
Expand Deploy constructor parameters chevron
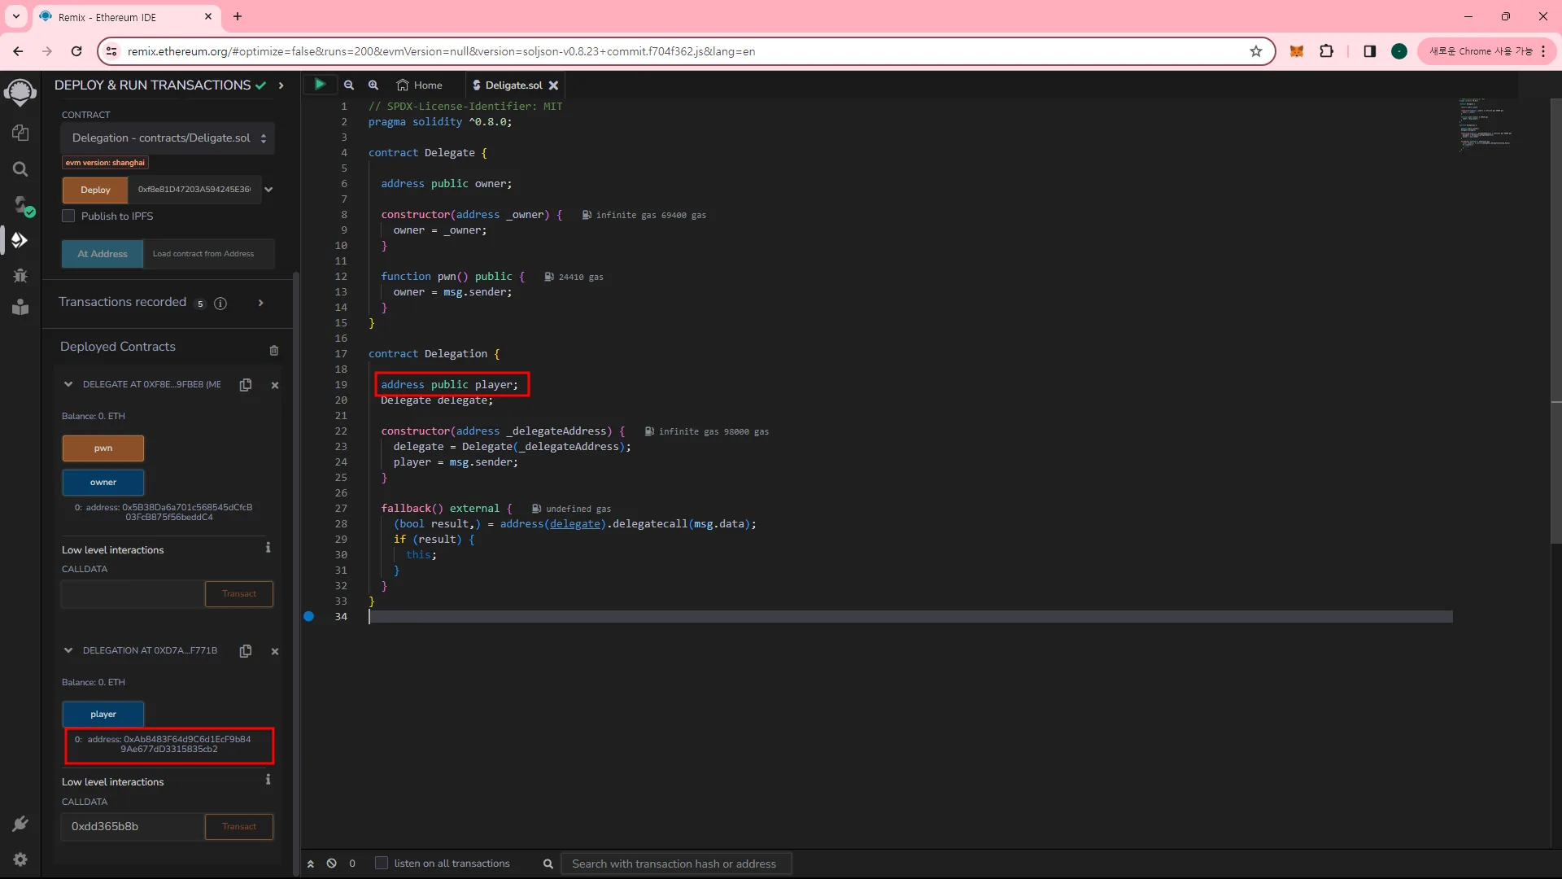(268, 190)
